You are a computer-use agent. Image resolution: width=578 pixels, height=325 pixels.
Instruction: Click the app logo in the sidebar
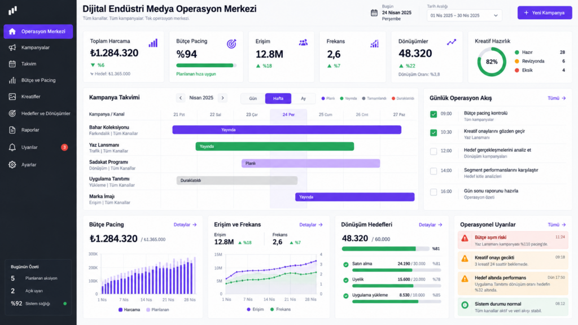click(x=12, y=10)
